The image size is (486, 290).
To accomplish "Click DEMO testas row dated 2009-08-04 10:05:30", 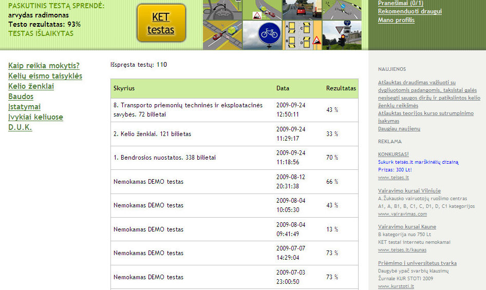I will coord(234,205).
